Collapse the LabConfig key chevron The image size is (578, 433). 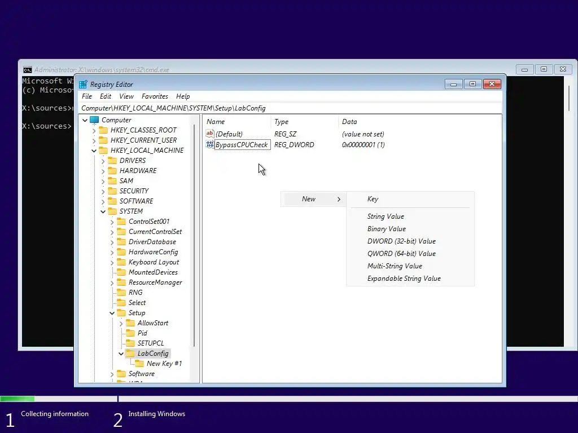pos(121,354)
